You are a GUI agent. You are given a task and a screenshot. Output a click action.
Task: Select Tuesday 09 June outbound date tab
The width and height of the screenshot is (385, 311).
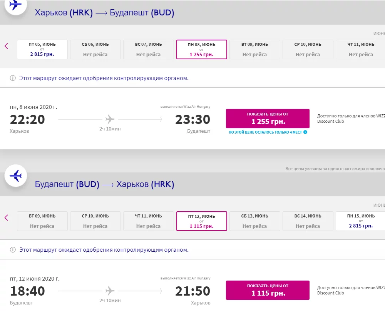click(255, 49)
